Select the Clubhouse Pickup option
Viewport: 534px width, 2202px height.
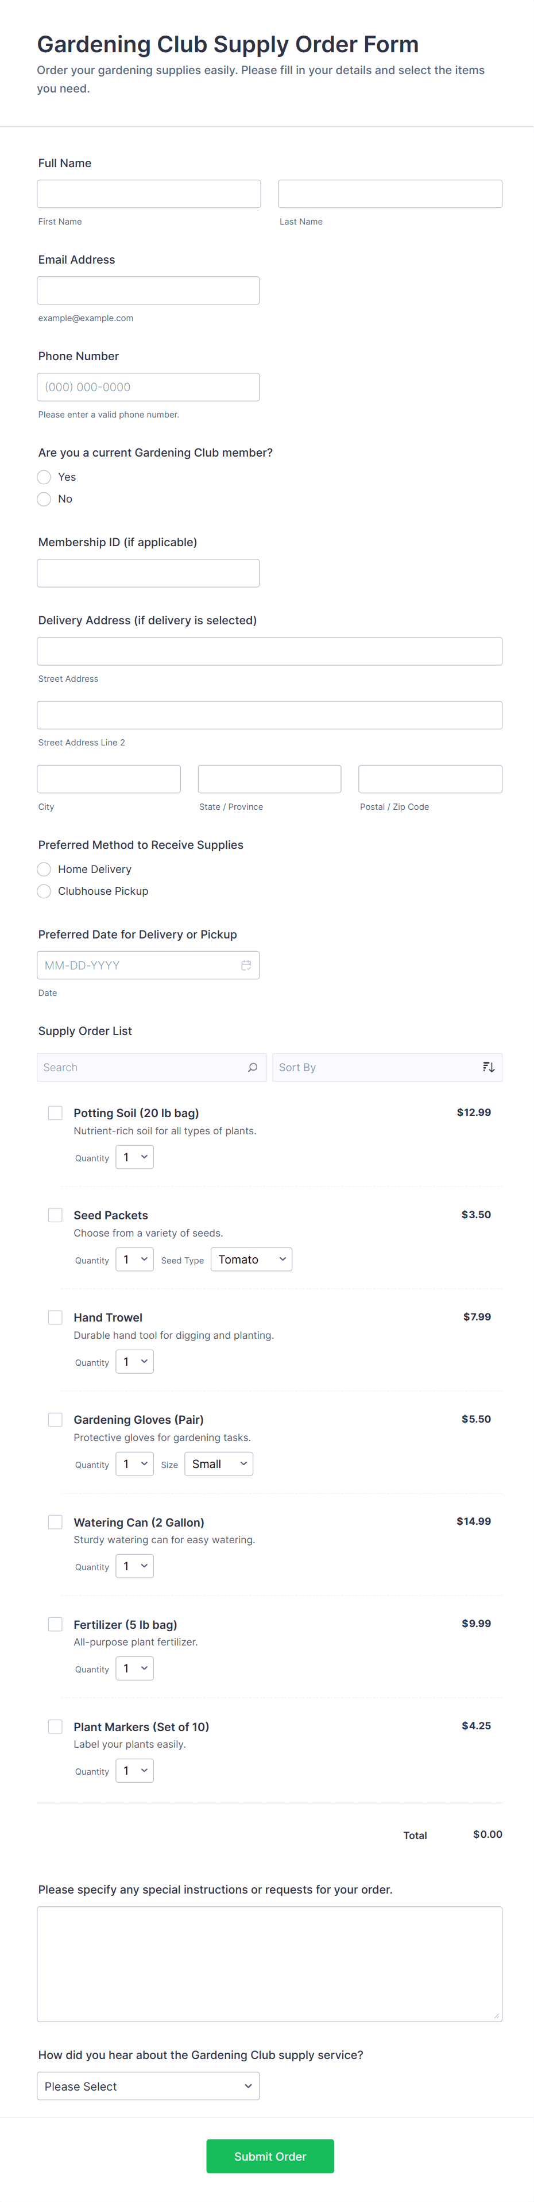tap(44, 891)
